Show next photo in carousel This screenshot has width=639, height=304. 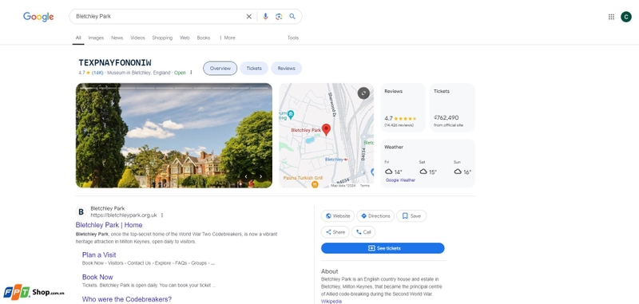click(x=261, y=176)
